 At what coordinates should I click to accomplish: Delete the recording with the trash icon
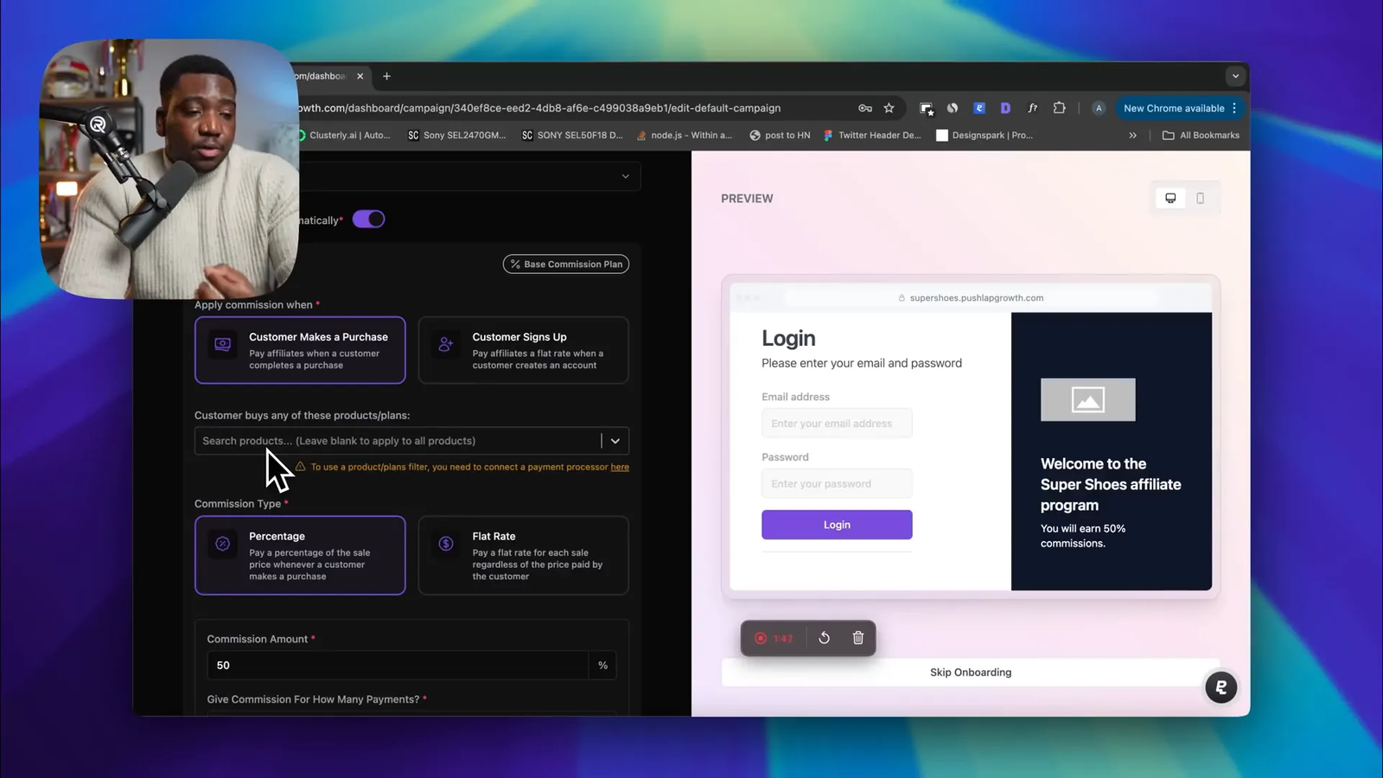(858, 638)
